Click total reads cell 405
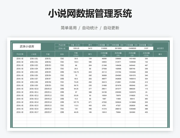Image resolution: width=180 pixels, height=138 pixels. point(146,112)
